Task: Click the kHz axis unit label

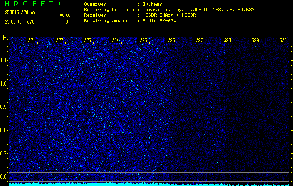Action: [4, 38]
